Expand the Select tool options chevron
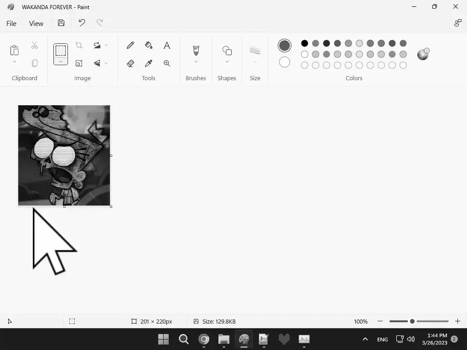Image resolution: width=467 pixels, height=350 pixels. [x=61, y=62]
